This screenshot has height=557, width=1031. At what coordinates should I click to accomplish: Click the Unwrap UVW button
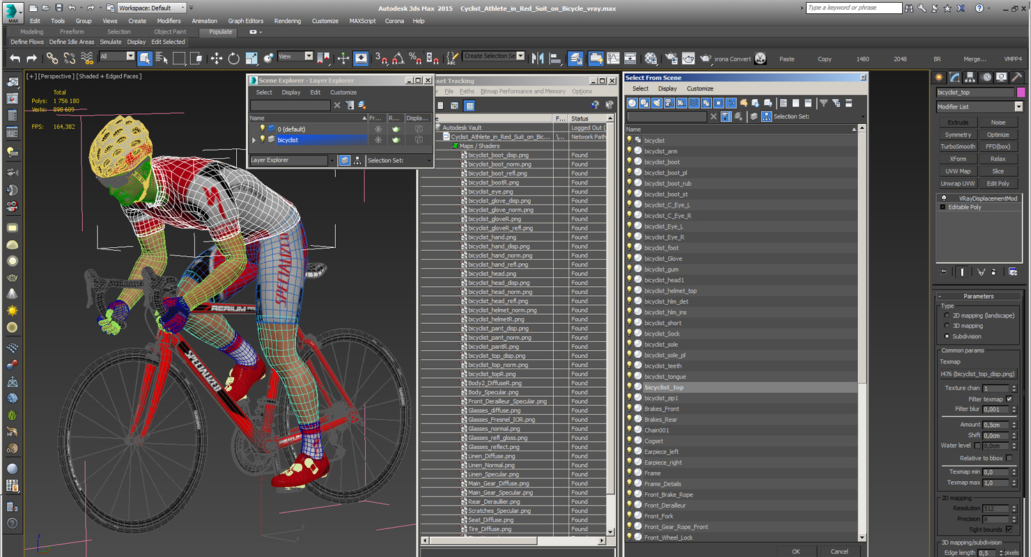coord(958,183)
